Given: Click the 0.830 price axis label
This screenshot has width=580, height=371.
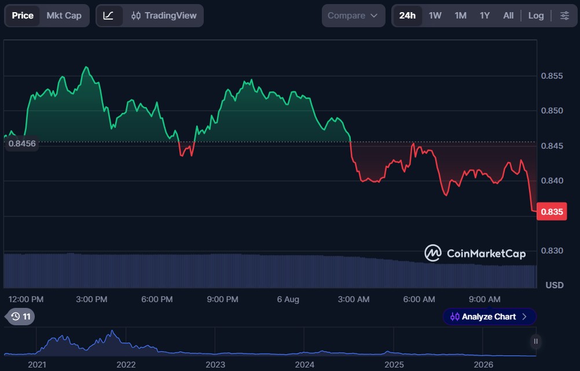Looking at the screenshot, I should pos(552,251).
